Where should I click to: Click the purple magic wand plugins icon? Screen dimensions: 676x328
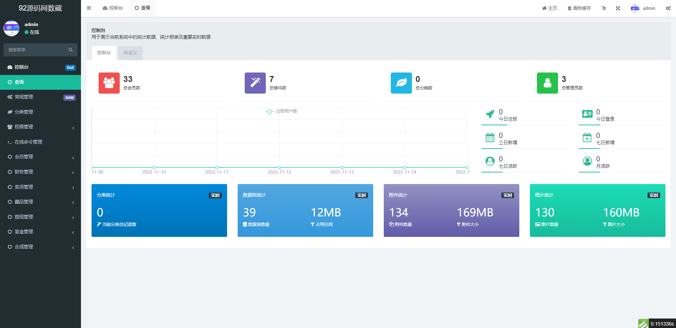255,83
